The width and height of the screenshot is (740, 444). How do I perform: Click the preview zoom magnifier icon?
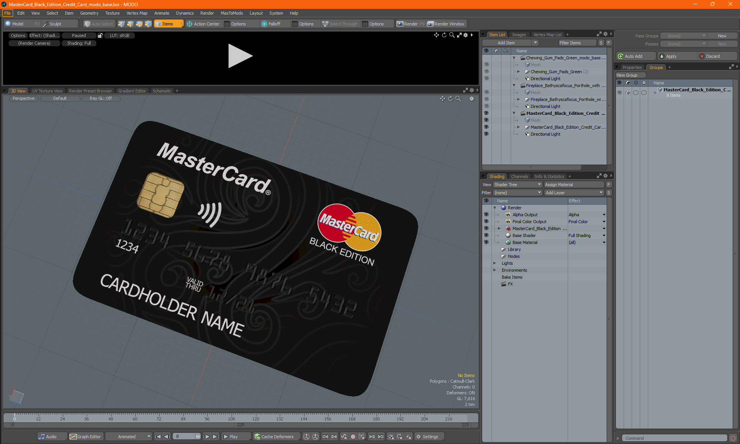click(x=452, y=35)
